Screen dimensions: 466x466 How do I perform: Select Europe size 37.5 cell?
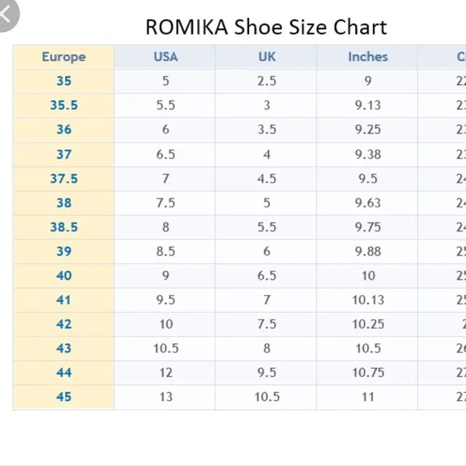63,178
